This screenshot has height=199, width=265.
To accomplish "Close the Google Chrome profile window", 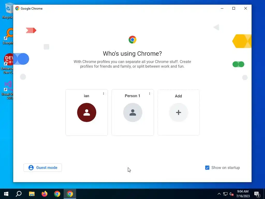I will (x=246, y=8).
